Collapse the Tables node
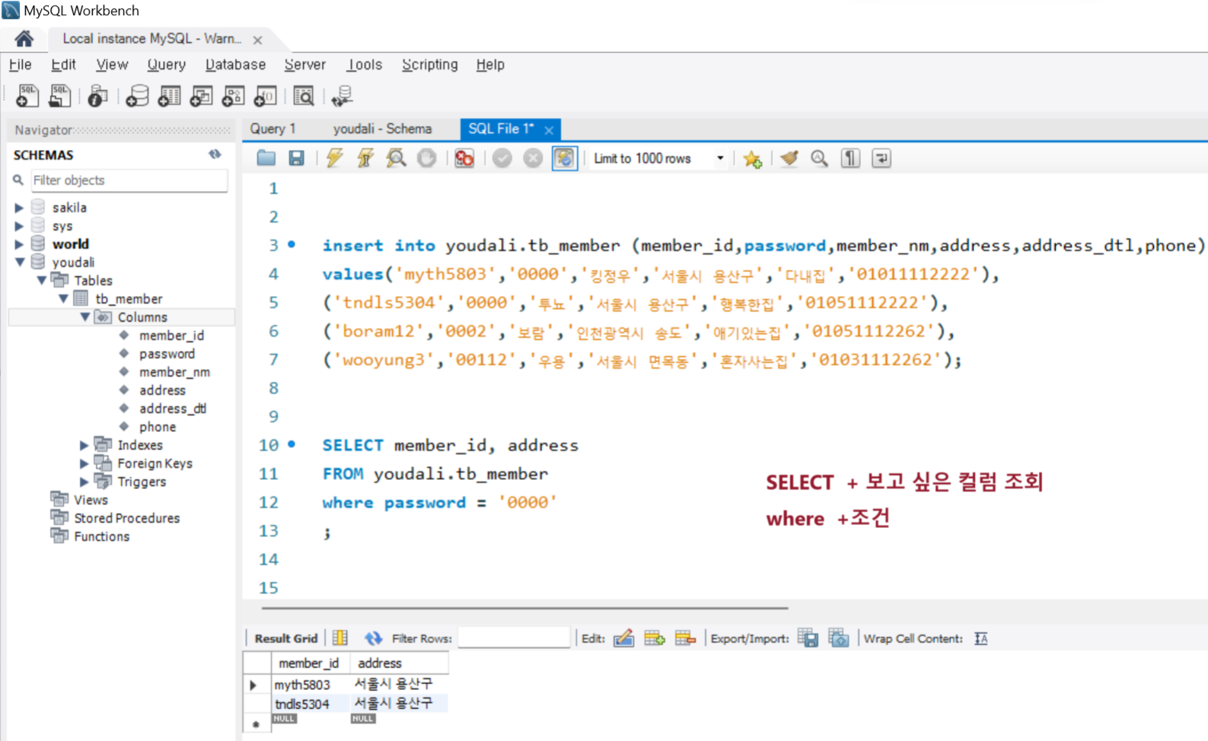Viewport: 1208px width, 741px height. 42,281
